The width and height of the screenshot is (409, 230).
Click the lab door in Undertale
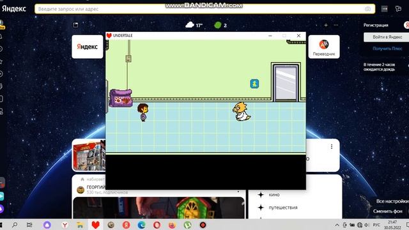(286, 82)
